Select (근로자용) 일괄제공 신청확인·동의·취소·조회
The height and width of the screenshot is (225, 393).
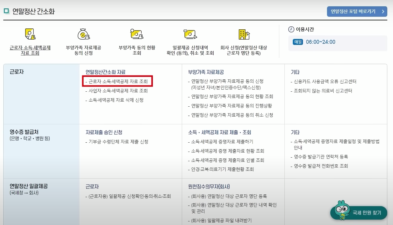click(x=130, y=196)
